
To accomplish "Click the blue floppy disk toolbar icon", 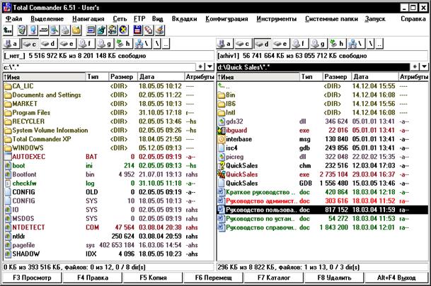I will pos(138,30).
